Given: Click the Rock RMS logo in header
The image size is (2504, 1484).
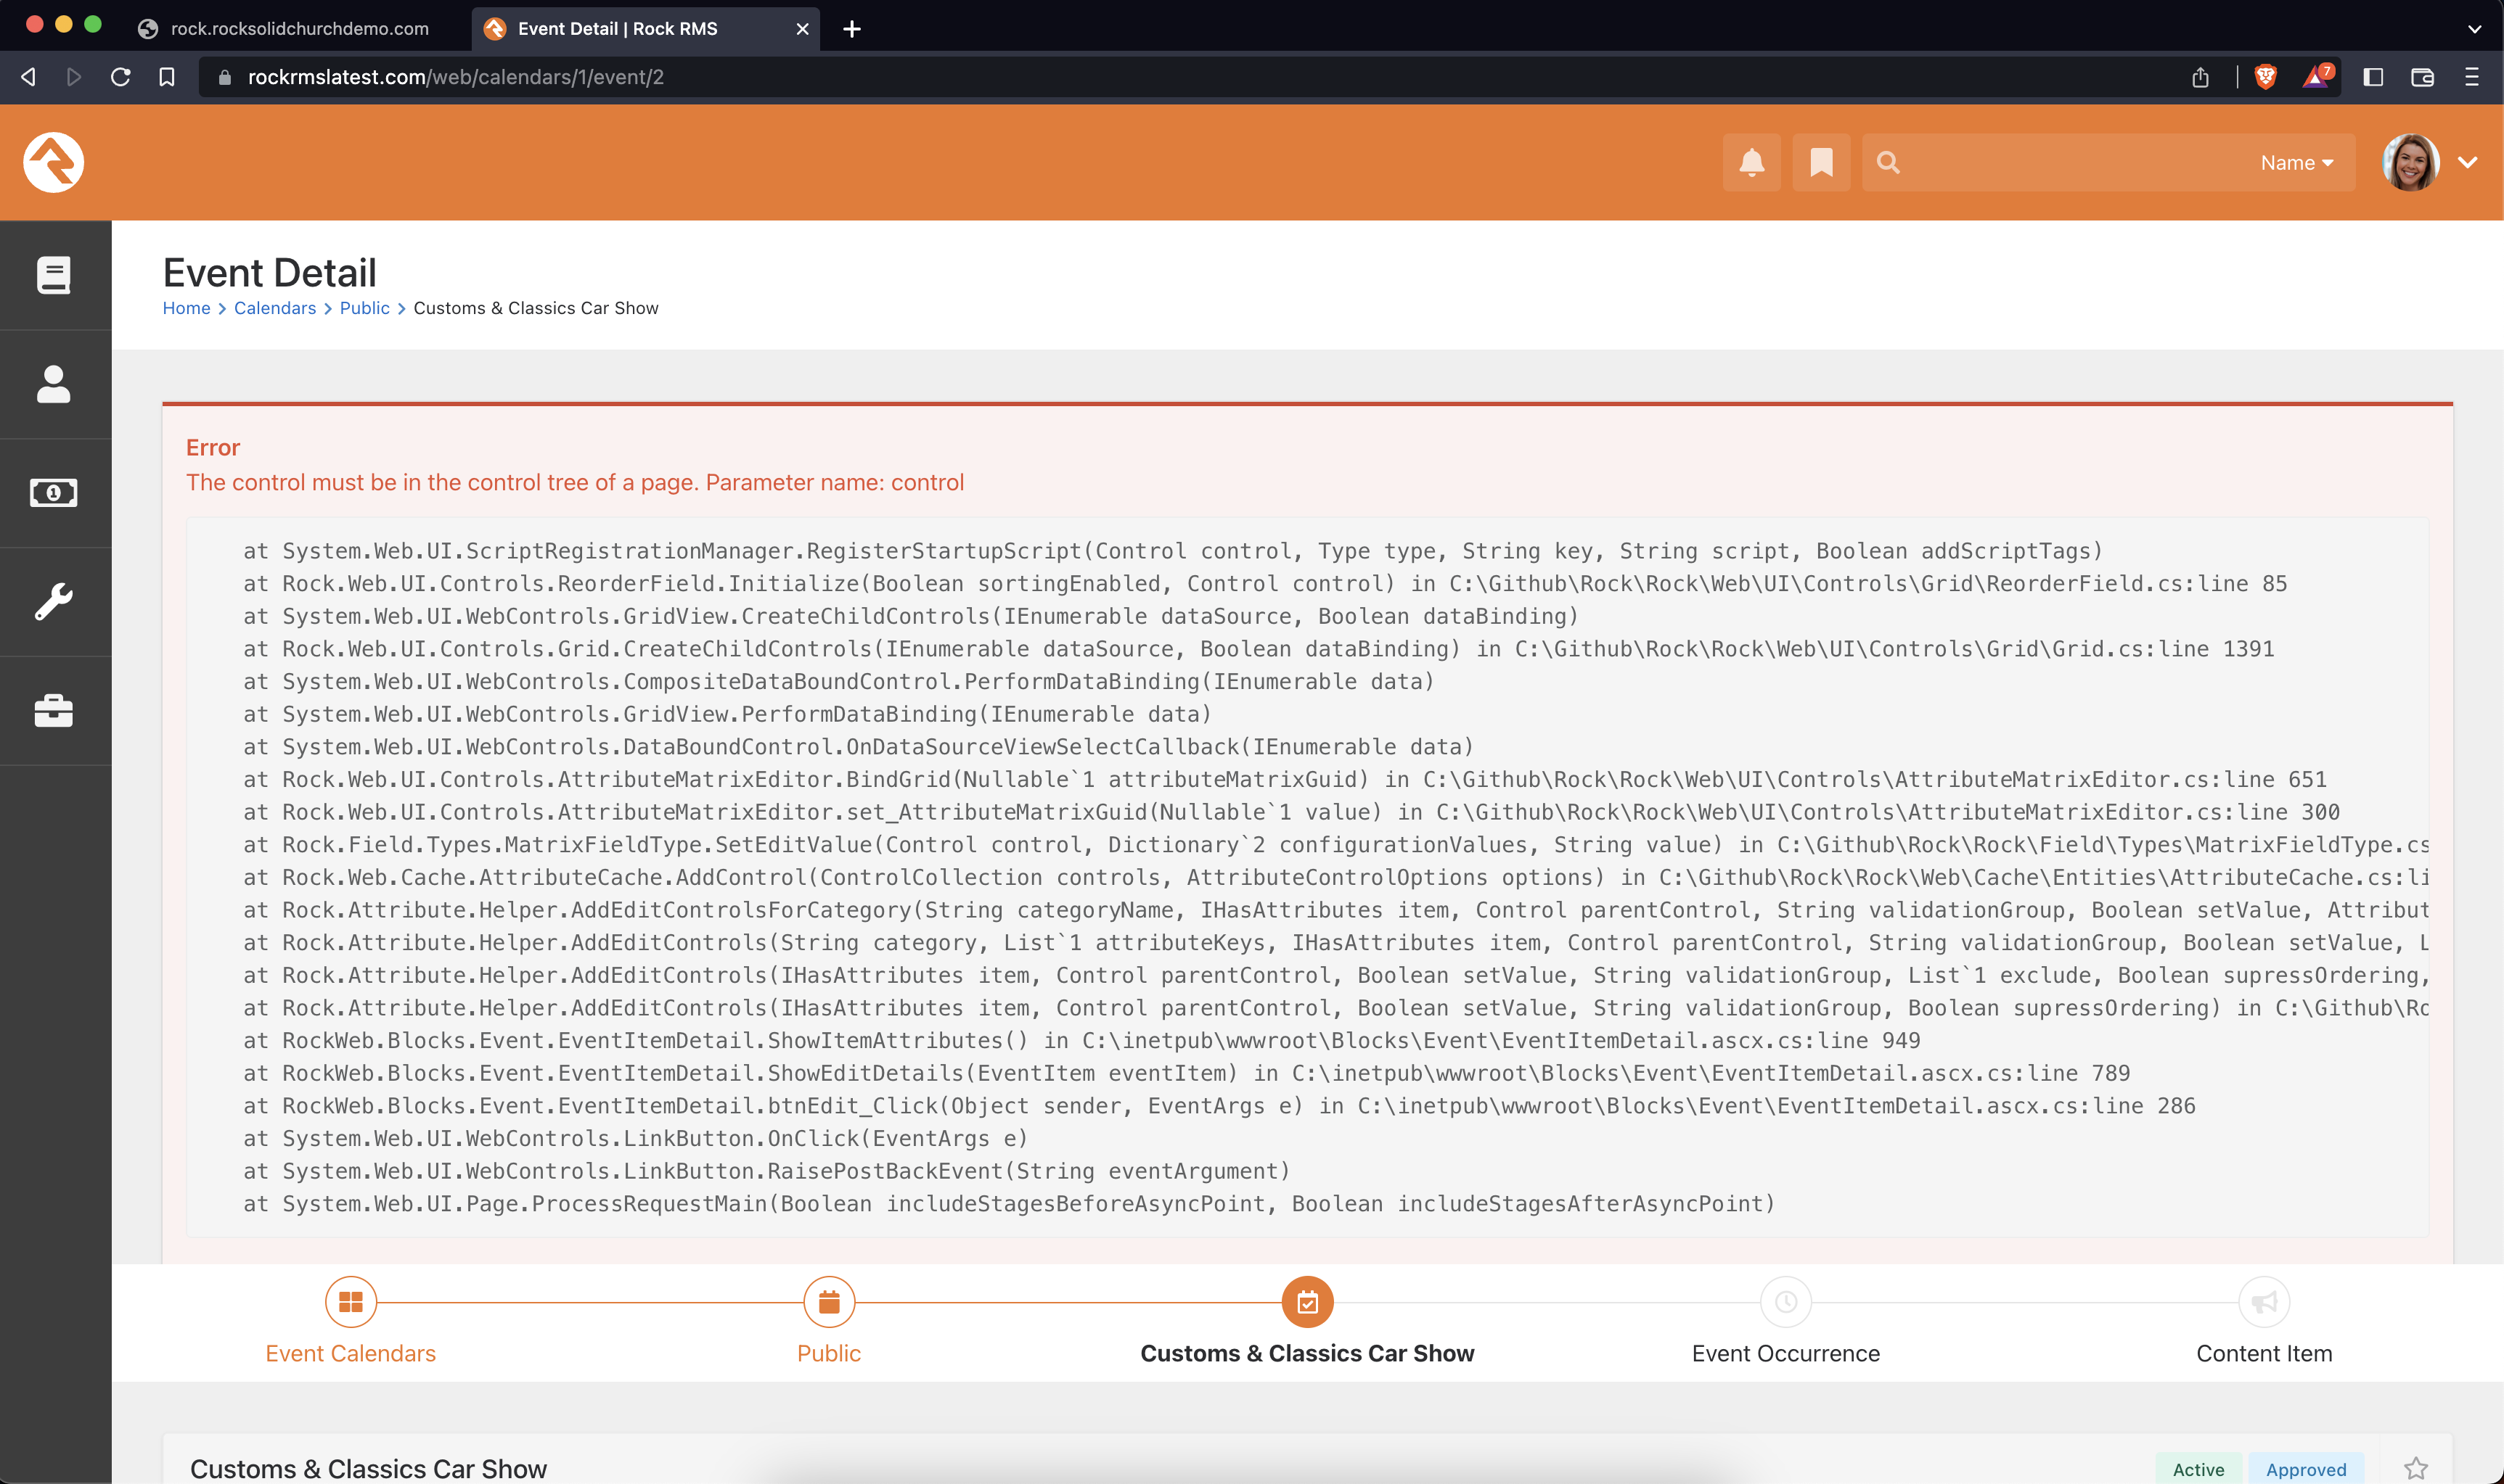Looking at the screenshot, I should [54, 162].
